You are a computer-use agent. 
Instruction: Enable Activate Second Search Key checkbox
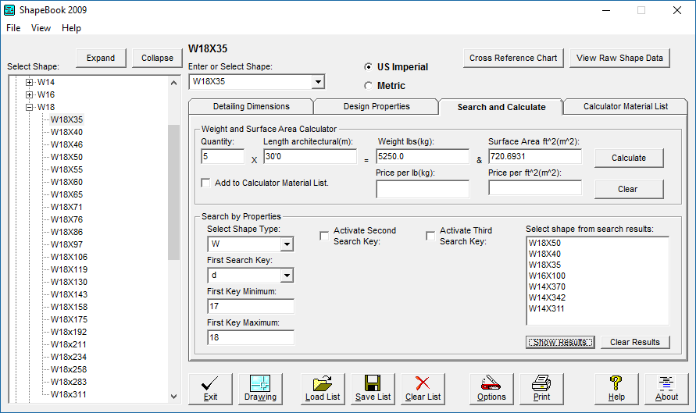click(324, 236)
